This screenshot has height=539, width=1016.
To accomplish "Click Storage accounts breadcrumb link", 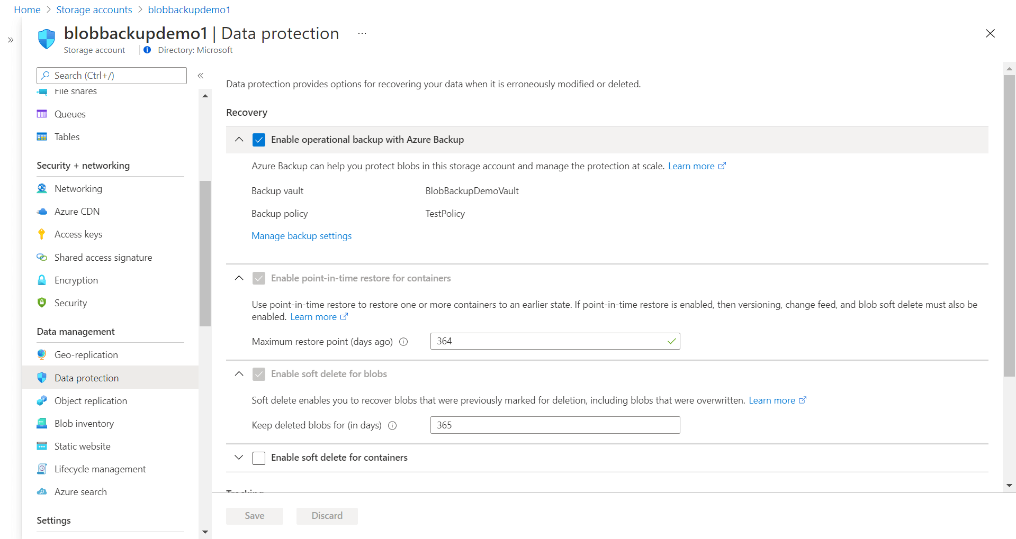I will (x=94, y=10).
